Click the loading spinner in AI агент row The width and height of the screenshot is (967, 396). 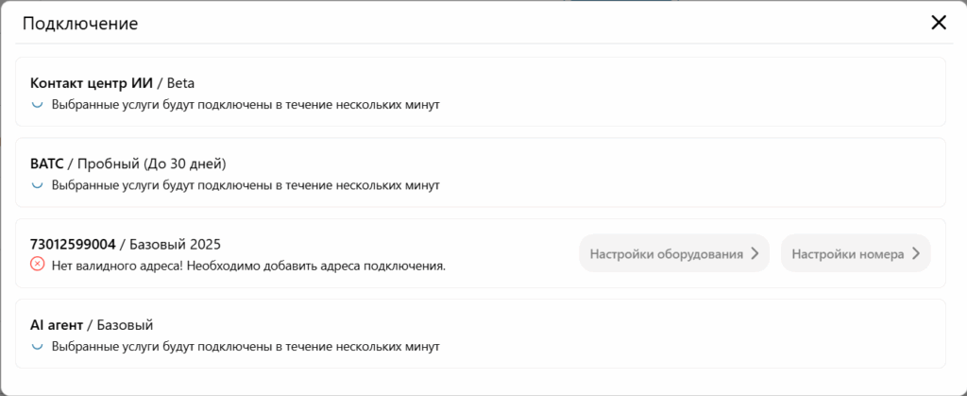click(x=38, y=346)
